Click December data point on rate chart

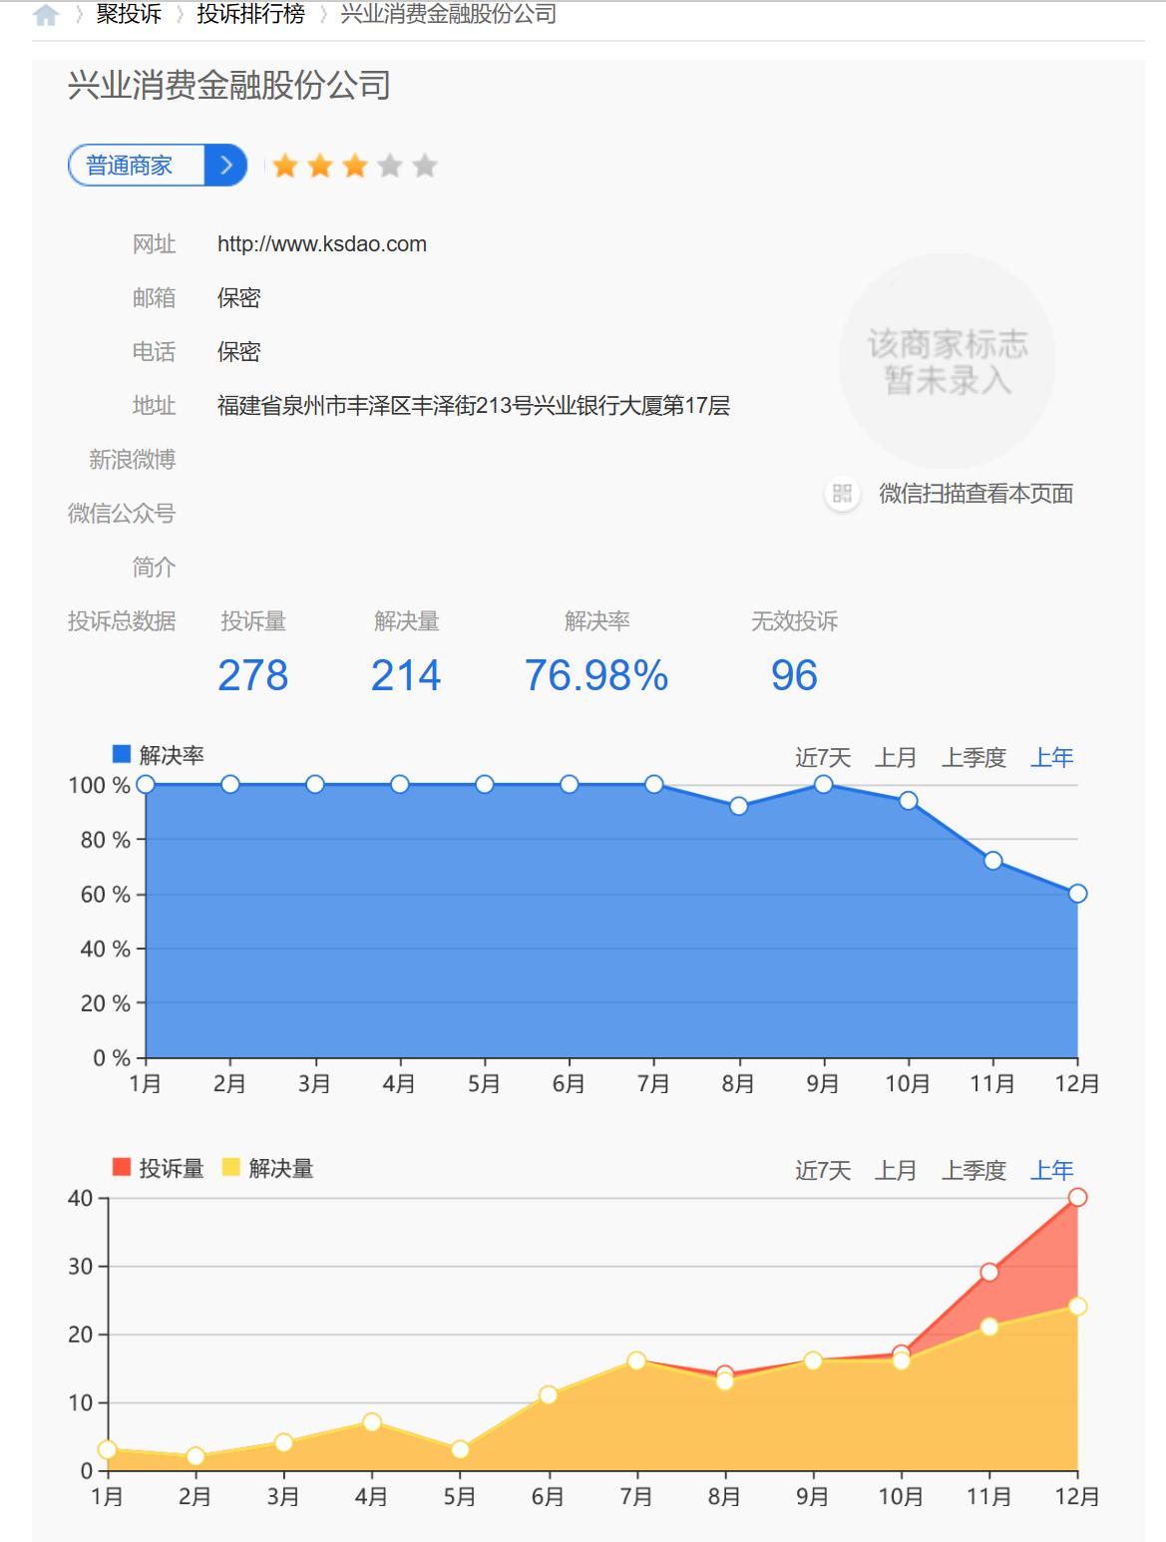[1077, 894]
